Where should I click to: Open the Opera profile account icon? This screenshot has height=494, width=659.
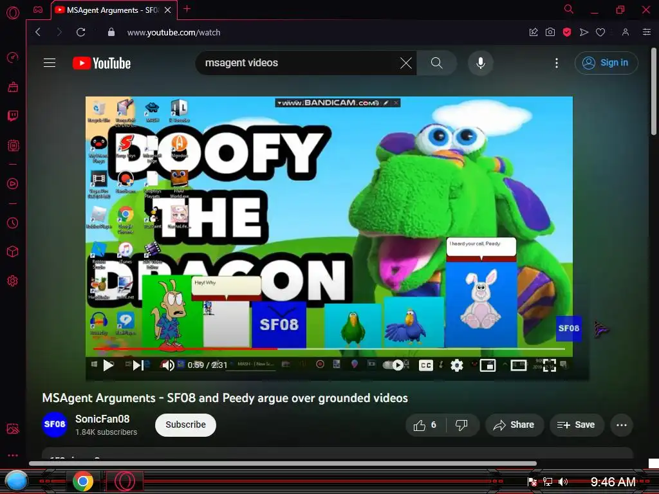(626, 32)
